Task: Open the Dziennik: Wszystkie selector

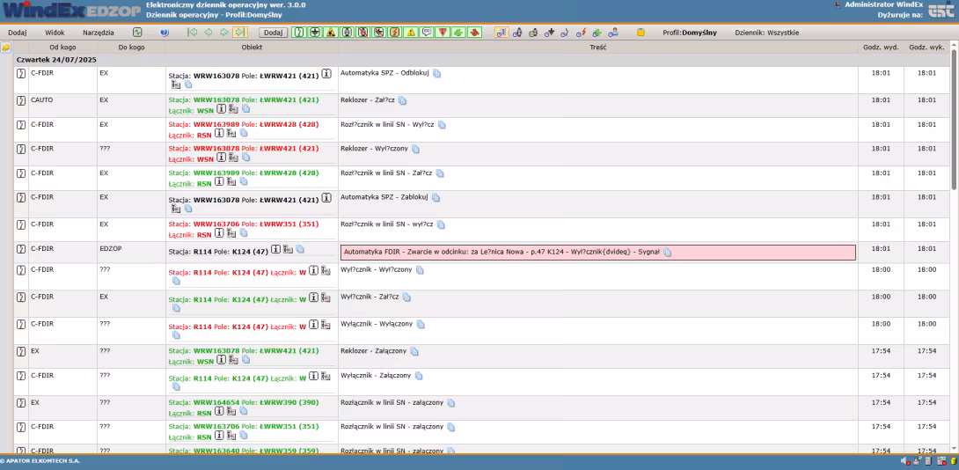Action: 766,33
